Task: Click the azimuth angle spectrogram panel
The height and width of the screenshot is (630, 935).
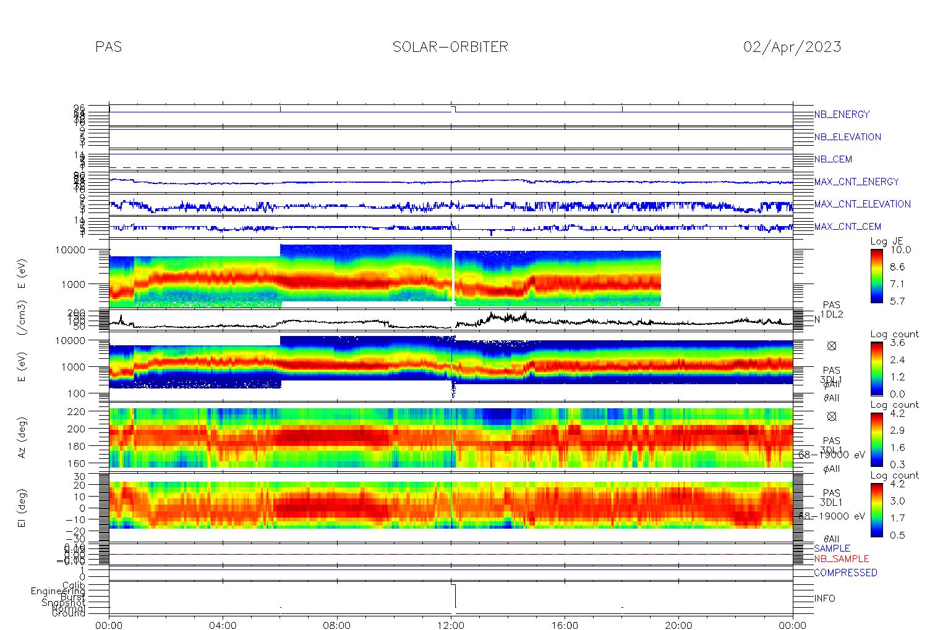Action: pos(451,437)
